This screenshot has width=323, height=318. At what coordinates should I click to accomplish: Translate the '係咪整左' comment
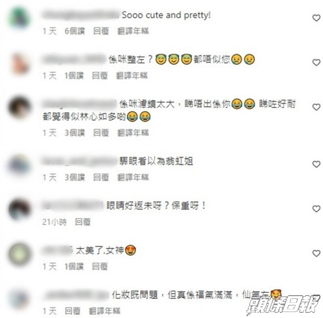[132, 76]
